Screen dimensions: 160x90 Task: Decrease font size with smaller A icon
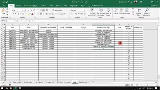(x=34, y=10)
